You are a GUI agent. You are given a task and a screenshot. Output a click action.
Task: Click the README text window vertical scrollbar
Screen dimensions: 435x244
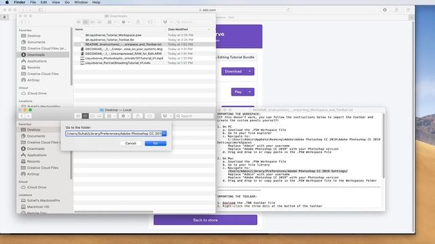[383, 145]
